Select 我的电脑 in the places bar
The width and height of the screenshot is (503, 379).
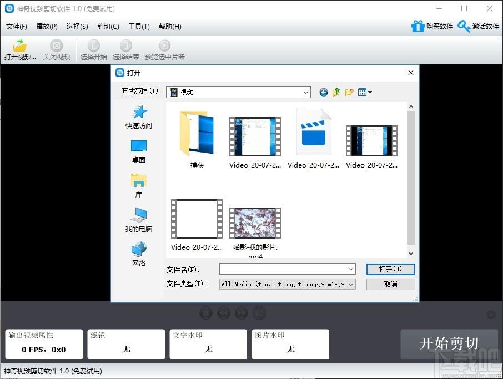coord(139,220)
